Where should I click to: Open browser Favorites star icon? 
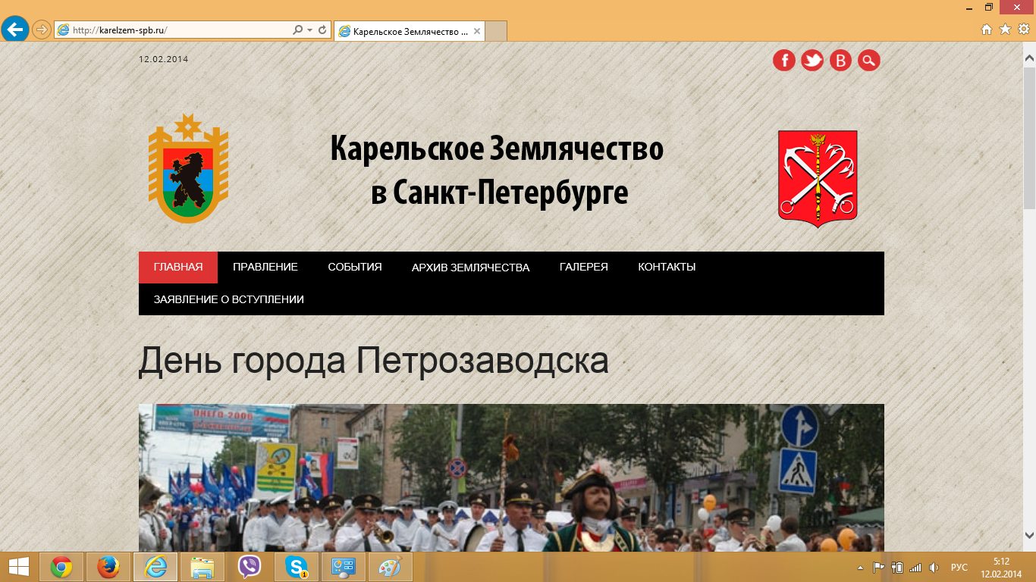pyautogui.click(x=1005, y=30)
